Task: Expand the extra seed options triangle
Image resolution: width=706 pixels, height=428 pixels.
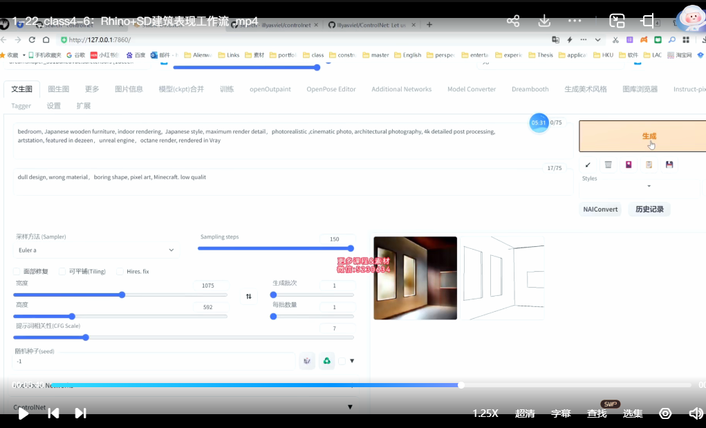Action: point(352,361)
